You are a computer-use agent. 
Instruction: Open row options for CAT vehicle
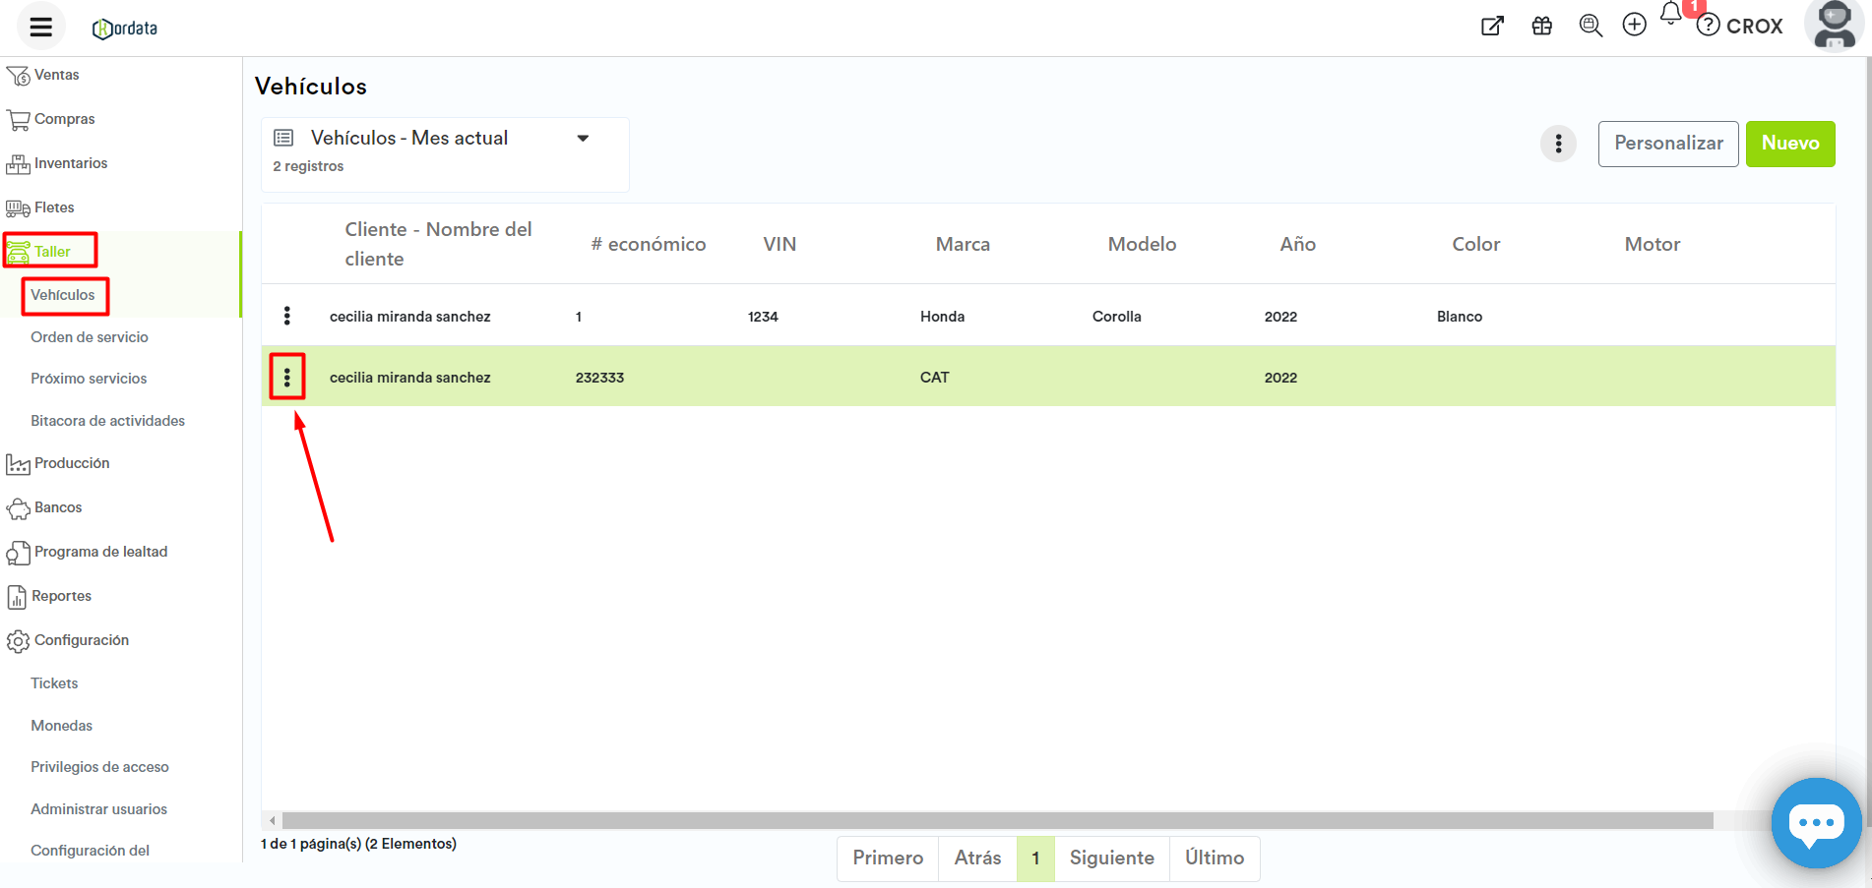point(287,377)
